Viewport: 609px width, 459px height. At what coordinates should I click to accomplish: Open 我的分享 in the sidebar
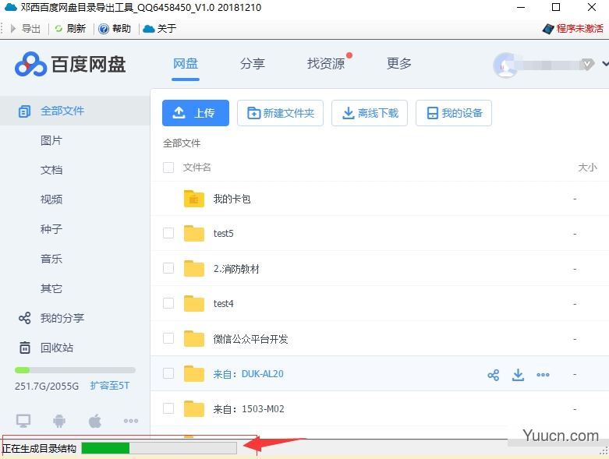click(51, 318)
